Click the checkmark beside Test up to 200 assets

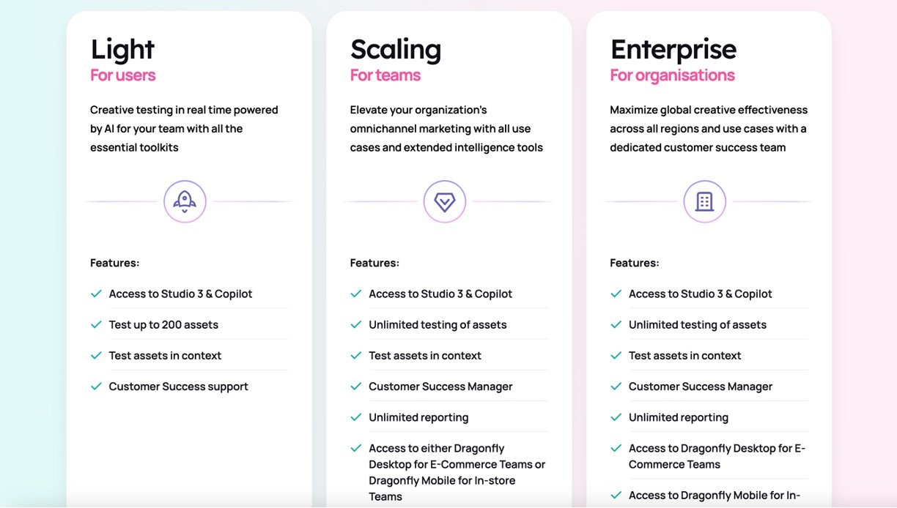tap(96, 324)
